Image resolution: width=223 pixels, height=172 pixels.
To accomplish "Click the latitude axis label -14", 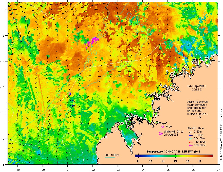I will coord(3,61).
